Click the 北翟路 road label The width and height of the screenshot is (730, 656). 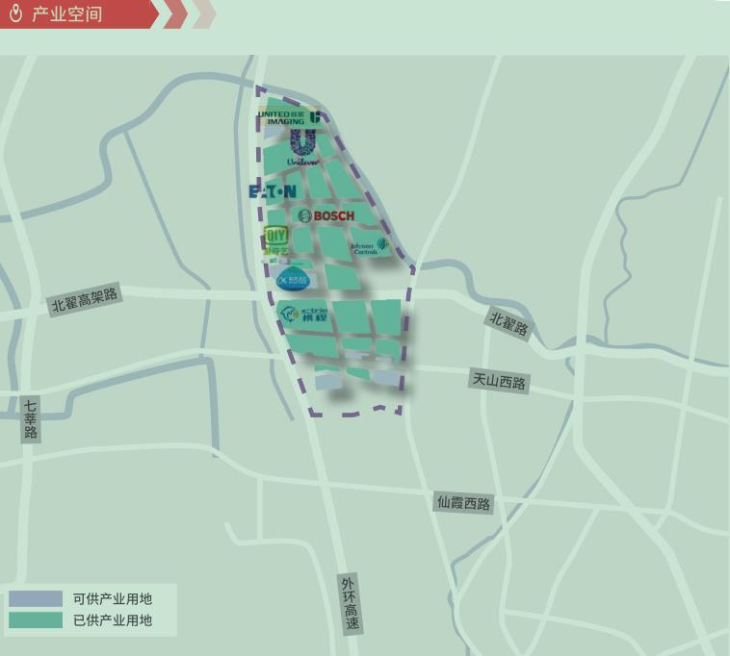tap(509, 323)
